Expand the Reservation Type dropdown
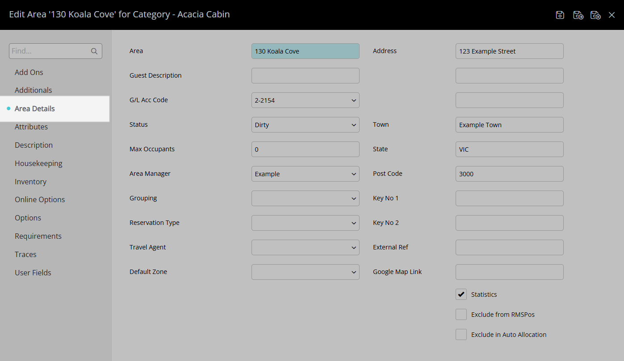The width and height of the screenshot is (624, 361). [306, 223]
